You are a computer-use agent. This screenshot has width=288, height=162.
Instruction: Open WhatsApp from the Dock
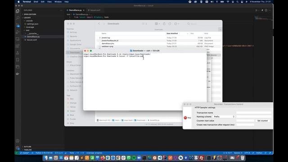(129, 158)
